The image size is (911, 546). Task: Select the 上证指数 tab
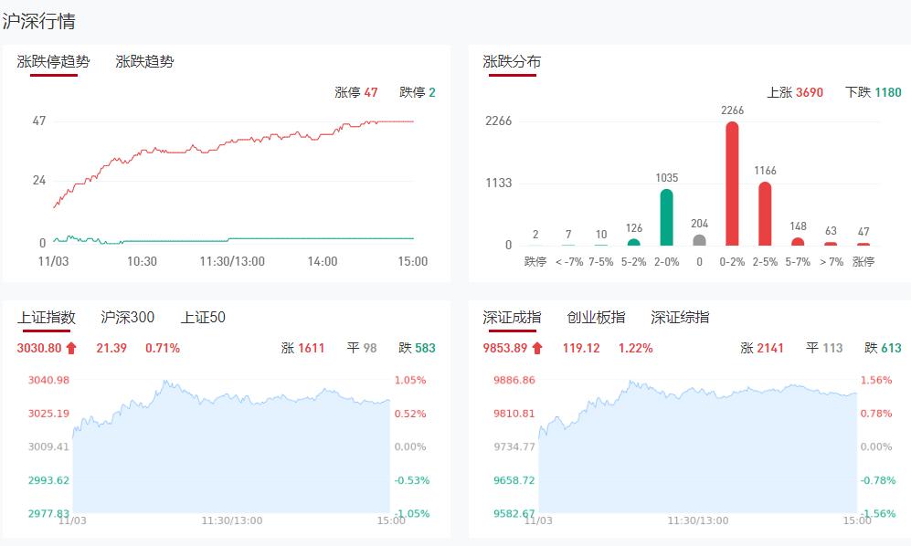(x=47, y=317)
